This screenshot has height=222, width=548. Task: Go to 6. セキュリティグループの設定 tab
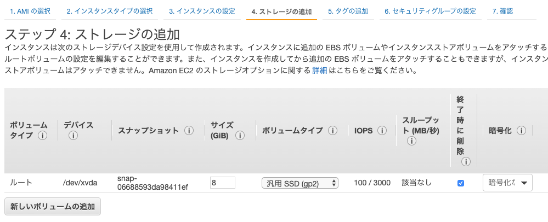(430, 11)
